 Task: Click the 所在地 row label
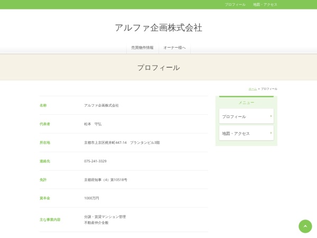45,142
